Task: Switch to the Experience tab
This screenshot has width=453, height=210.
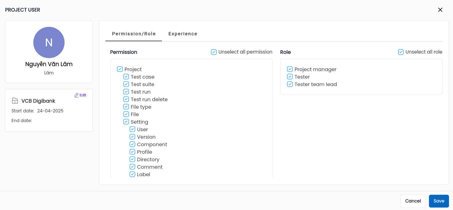Action: point(183,34)
